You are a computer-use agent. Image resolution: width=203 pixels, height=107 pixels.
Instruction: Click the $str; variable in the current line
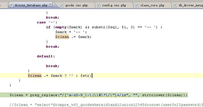tap(86, 76)
